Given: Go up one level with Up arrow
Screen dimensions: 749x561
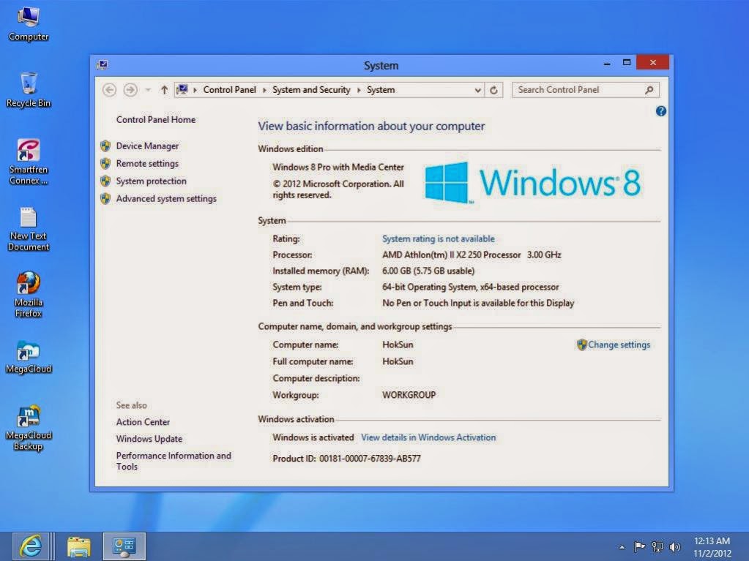Looking at the screenshot, I should pyautogui.click(x=164, y=90).
